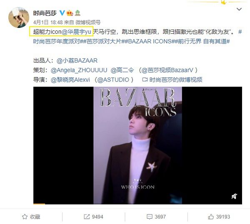Play the BAZAAR ICONS video
This screenshot has height=224, width=250.
(137, 145)
